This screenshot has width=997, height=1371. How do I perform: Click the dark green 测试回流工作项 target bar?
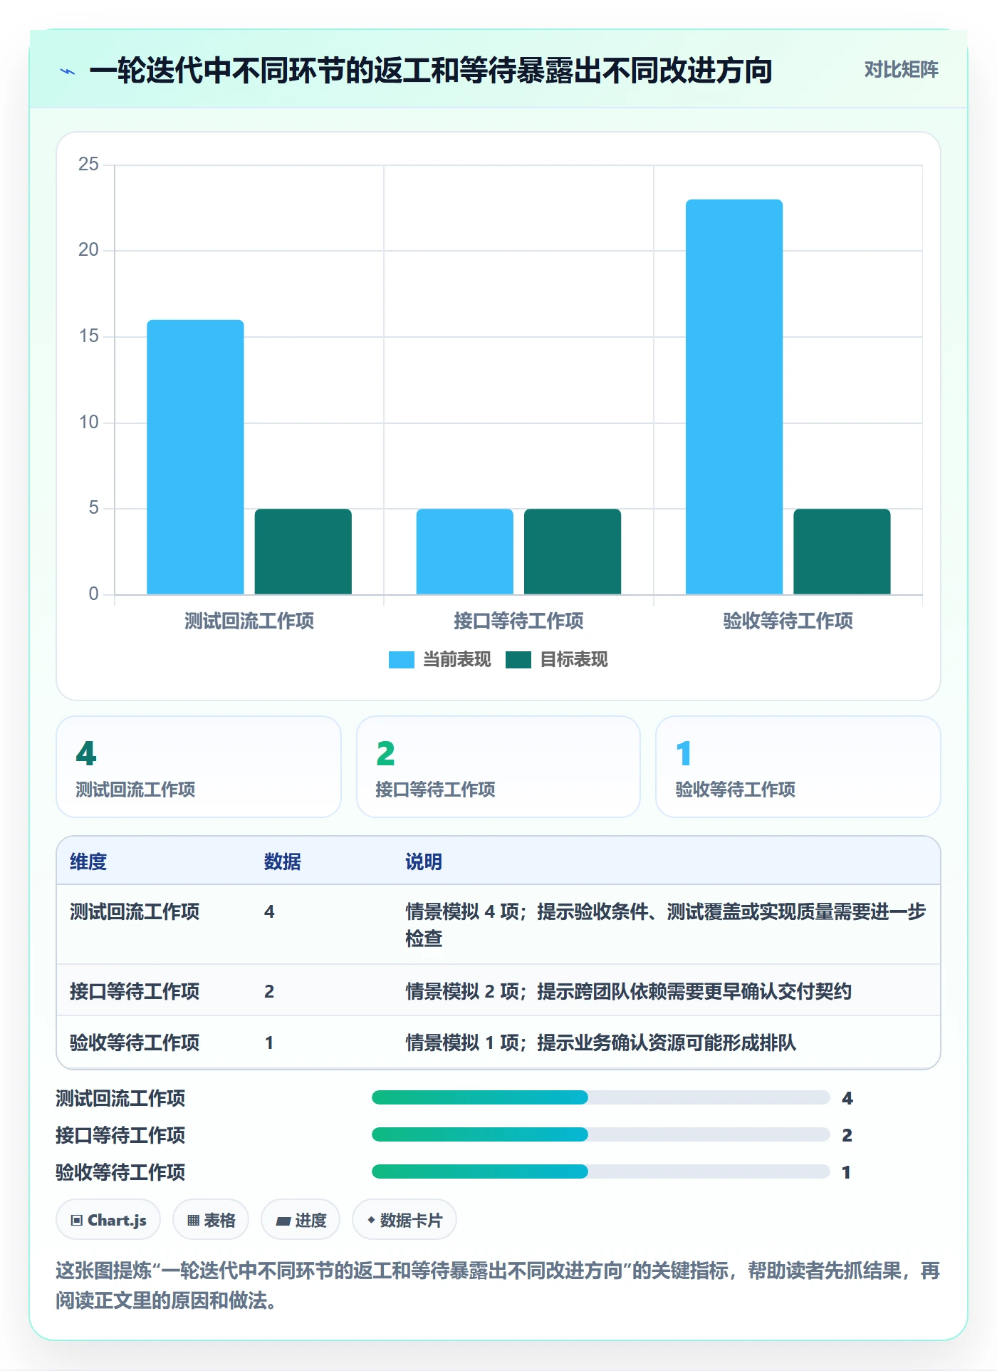click(303, 552)
